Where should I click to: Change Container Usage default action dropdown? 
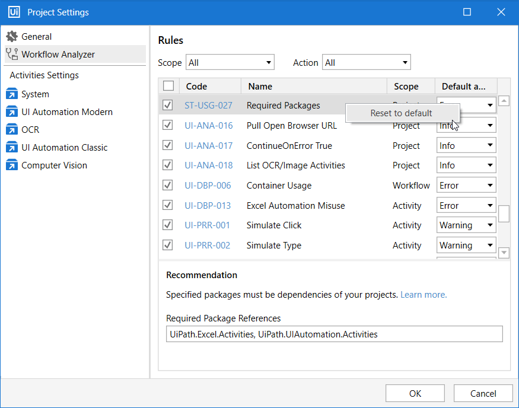[x=466, y=186]
